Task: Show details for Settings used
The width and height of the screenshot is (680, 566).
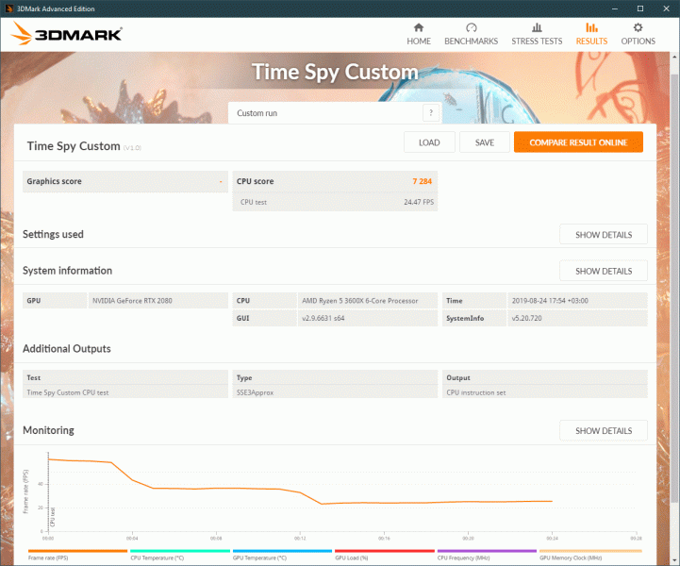Action: pos(604,235)
